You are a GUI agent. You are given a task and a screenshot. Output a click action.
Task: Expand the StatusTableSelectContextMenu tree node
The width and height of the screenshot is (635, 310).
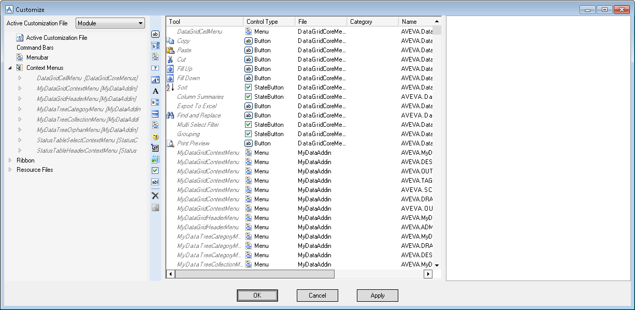[20, 140]
